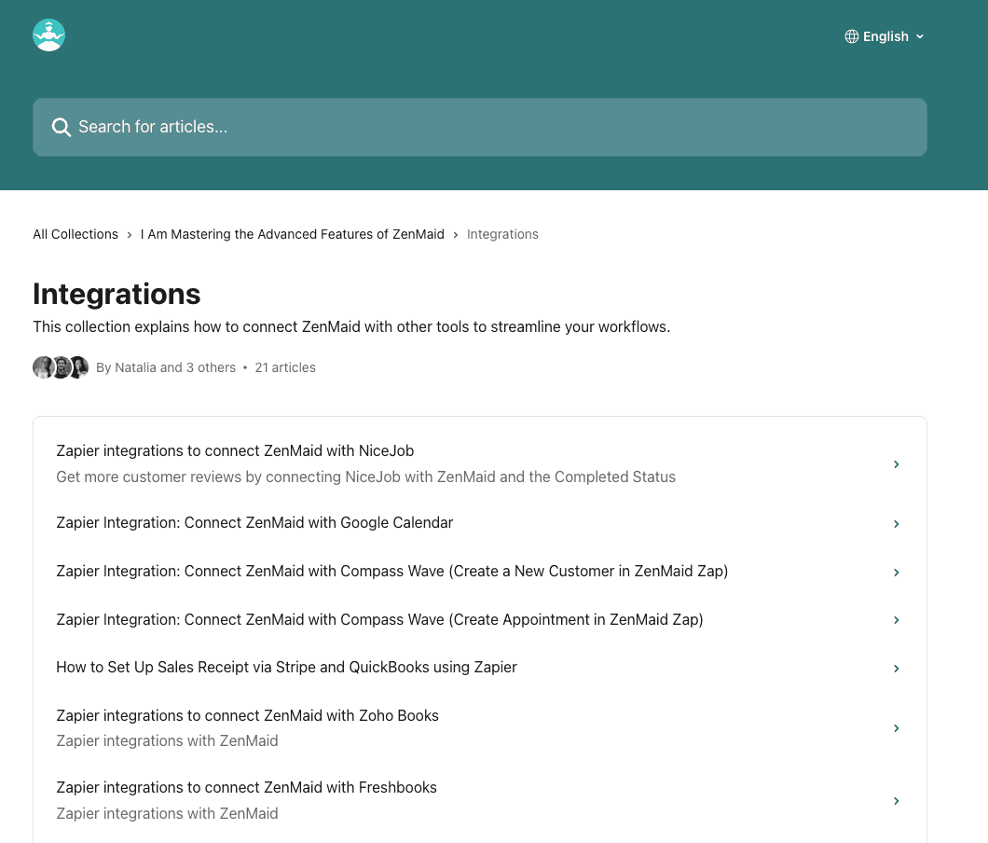
Task: Click the author avatars group
Action: [61, 367]
